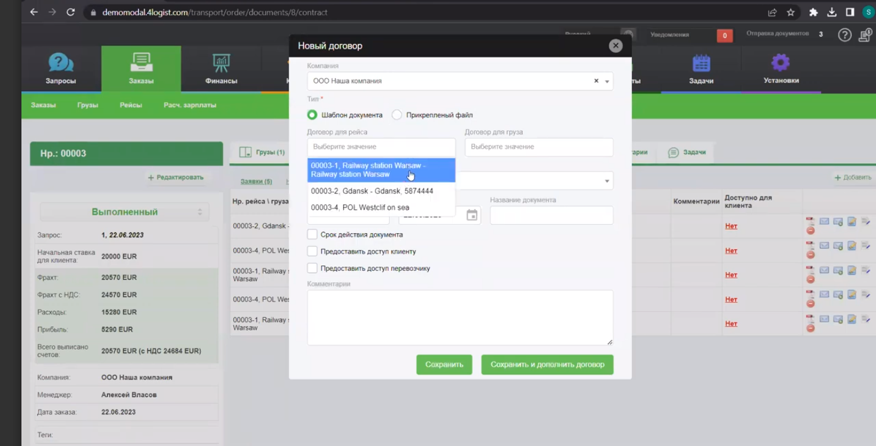The width and height of the screenshot is (876, 446).
Task: Open the Грузы (1) tab
Action: (x=262, y=152)
